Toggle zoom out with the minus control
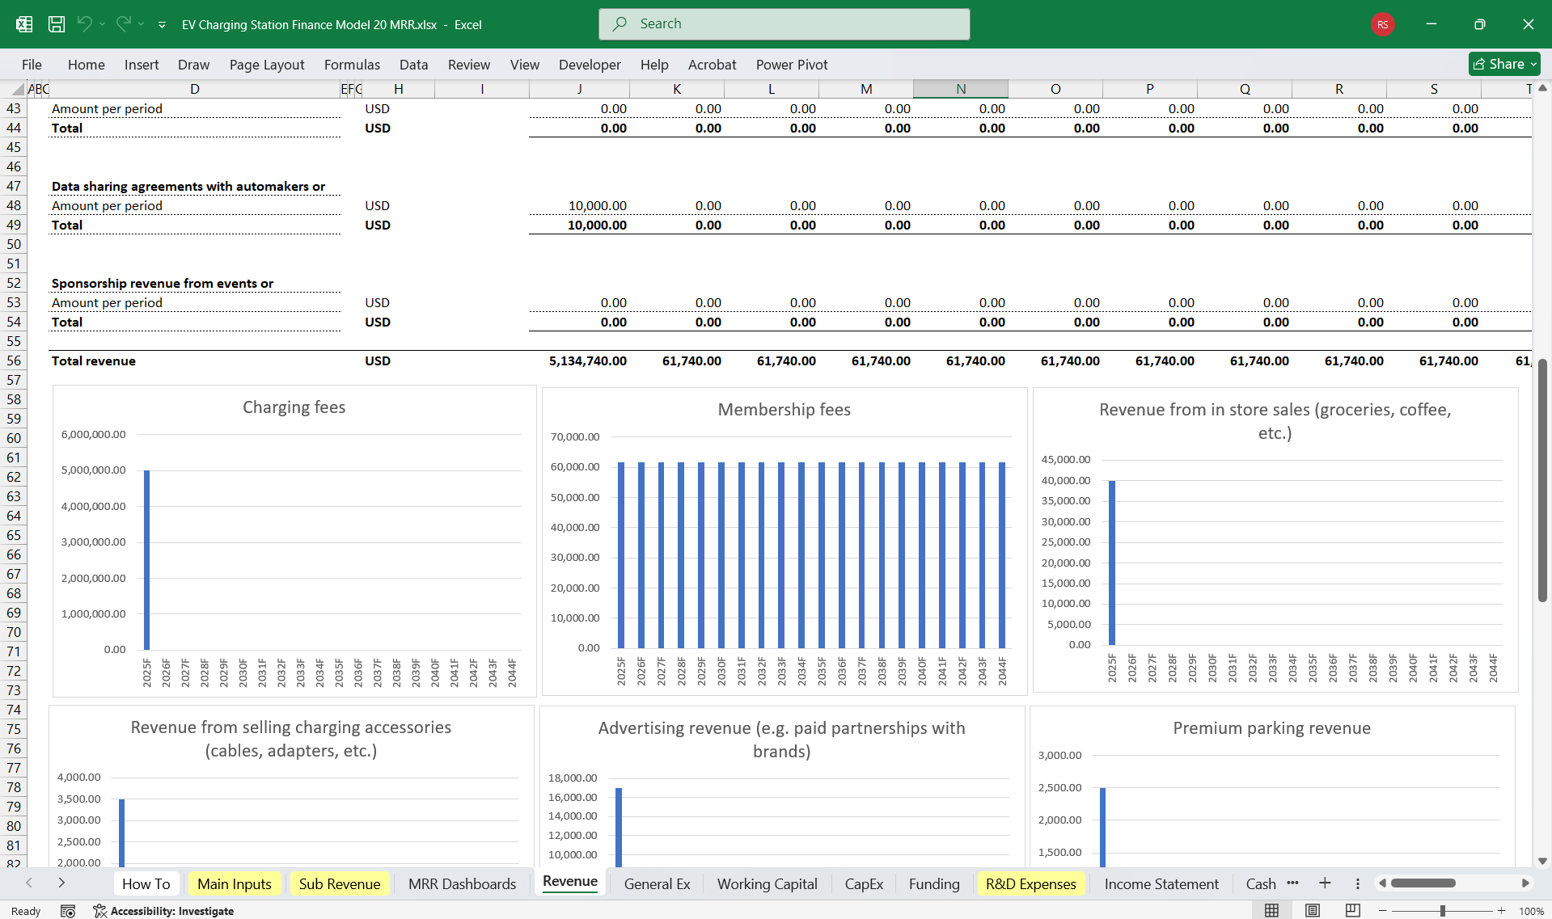Viewport: 1552px width, 919px height. point(1385,910)
